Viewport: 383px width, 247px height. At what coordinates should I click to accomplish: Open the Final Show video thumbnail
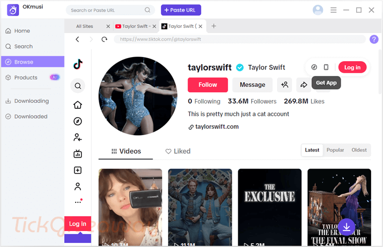pos(339,207)
